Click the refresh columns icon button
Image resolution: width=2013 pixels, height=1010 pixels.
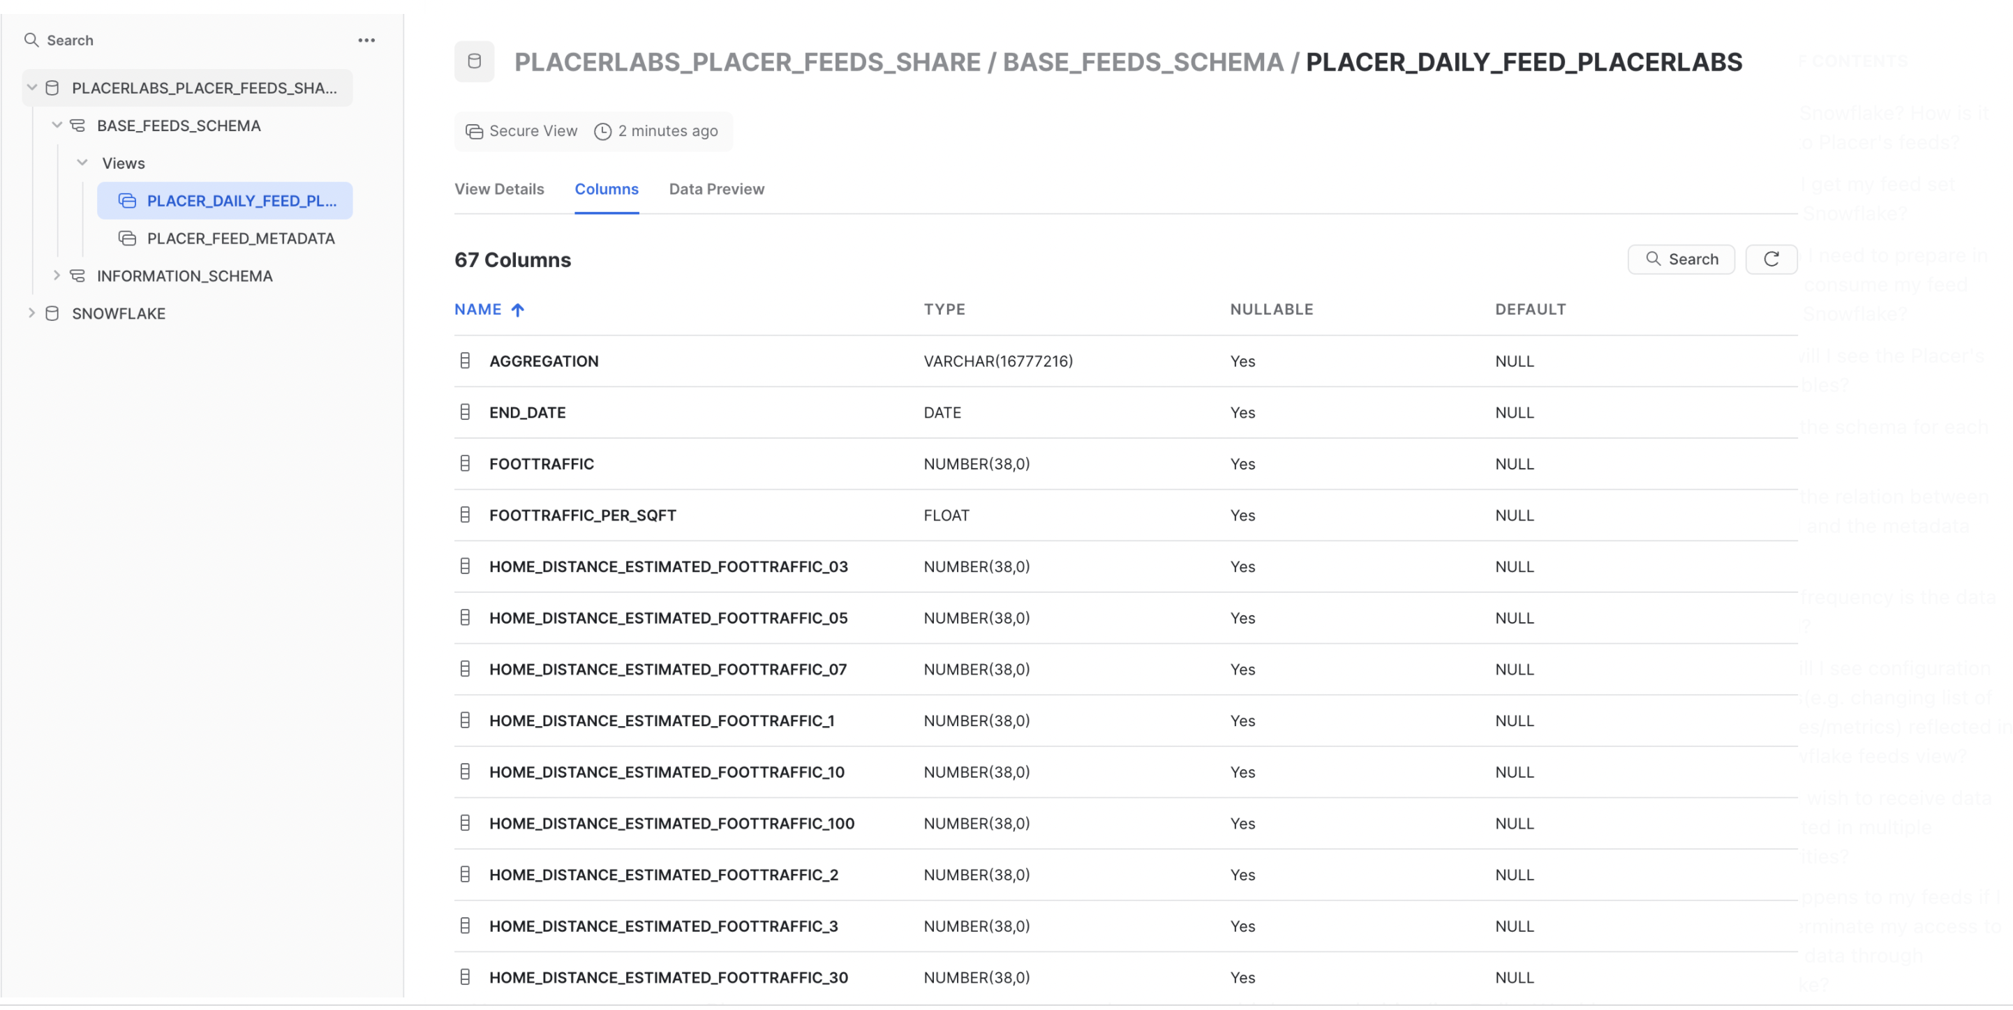point(1771,259)
